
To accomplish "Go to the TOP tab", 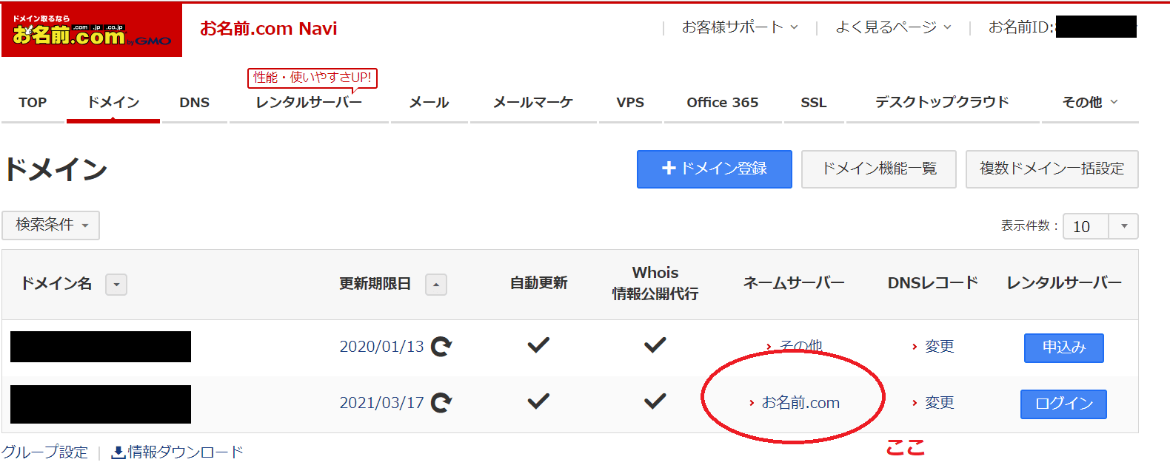I will coord(33,102).
